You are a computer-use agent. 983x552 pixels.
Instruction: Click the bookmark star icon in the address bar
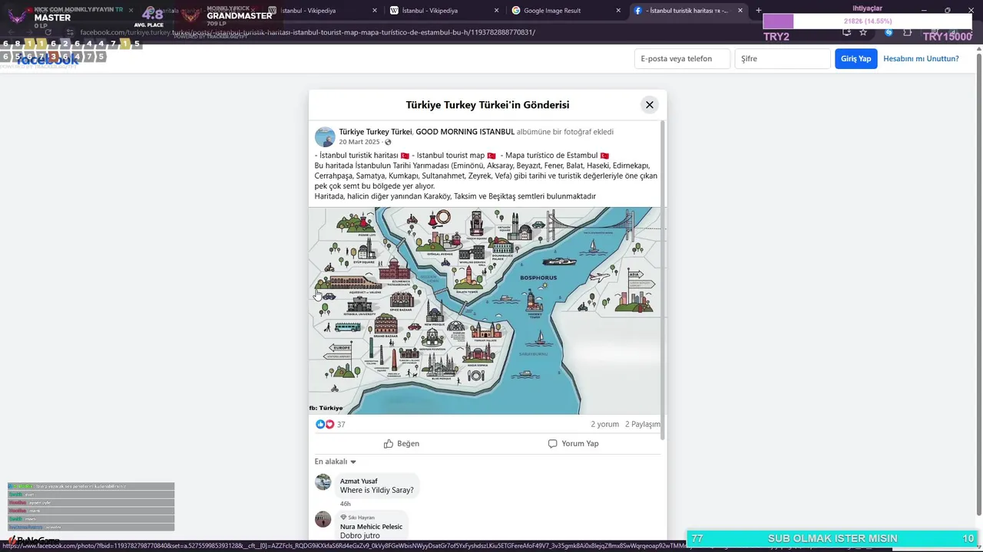863,32
